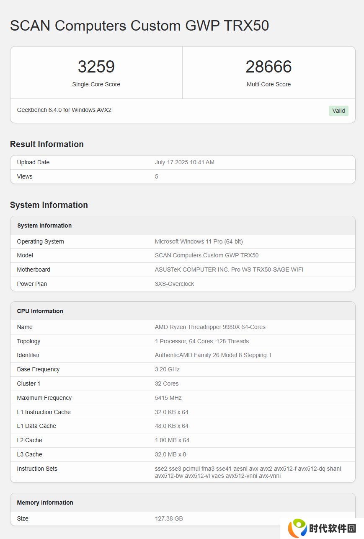Click the Identifier row label
The height and width of the screenshot is (539, 364).
pos(28,355)
